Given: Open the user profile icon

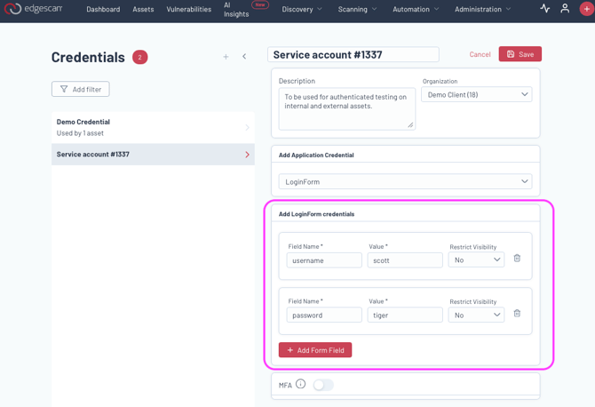Looking at the screenshot, I should point(565,9).
